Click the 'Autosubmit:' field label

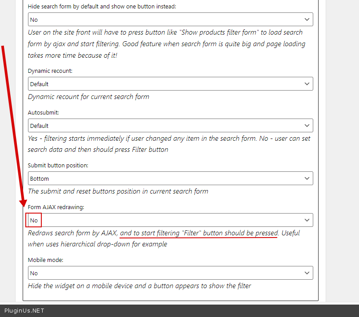point(44,113)
